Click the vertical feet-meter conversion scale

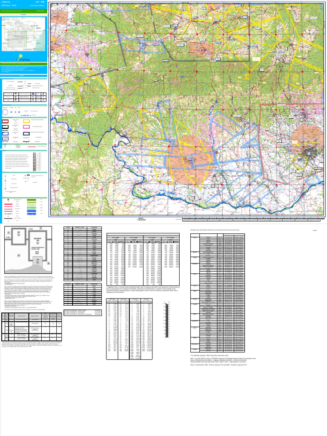click(x=167, y=321)
